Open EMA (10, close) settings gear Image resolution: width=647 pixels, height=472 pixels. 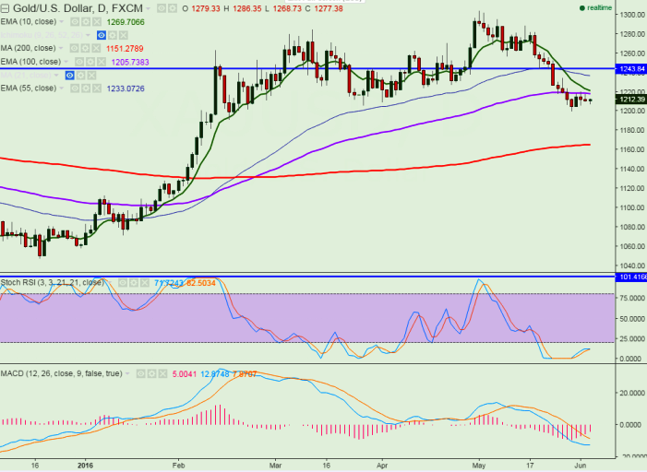[x=86, y=22]
